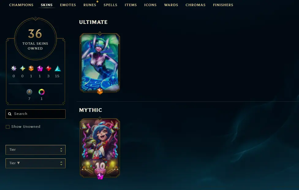Click the magnifying glass search icon
Viewport: 299px width, 190px height.
coord(10,114)
